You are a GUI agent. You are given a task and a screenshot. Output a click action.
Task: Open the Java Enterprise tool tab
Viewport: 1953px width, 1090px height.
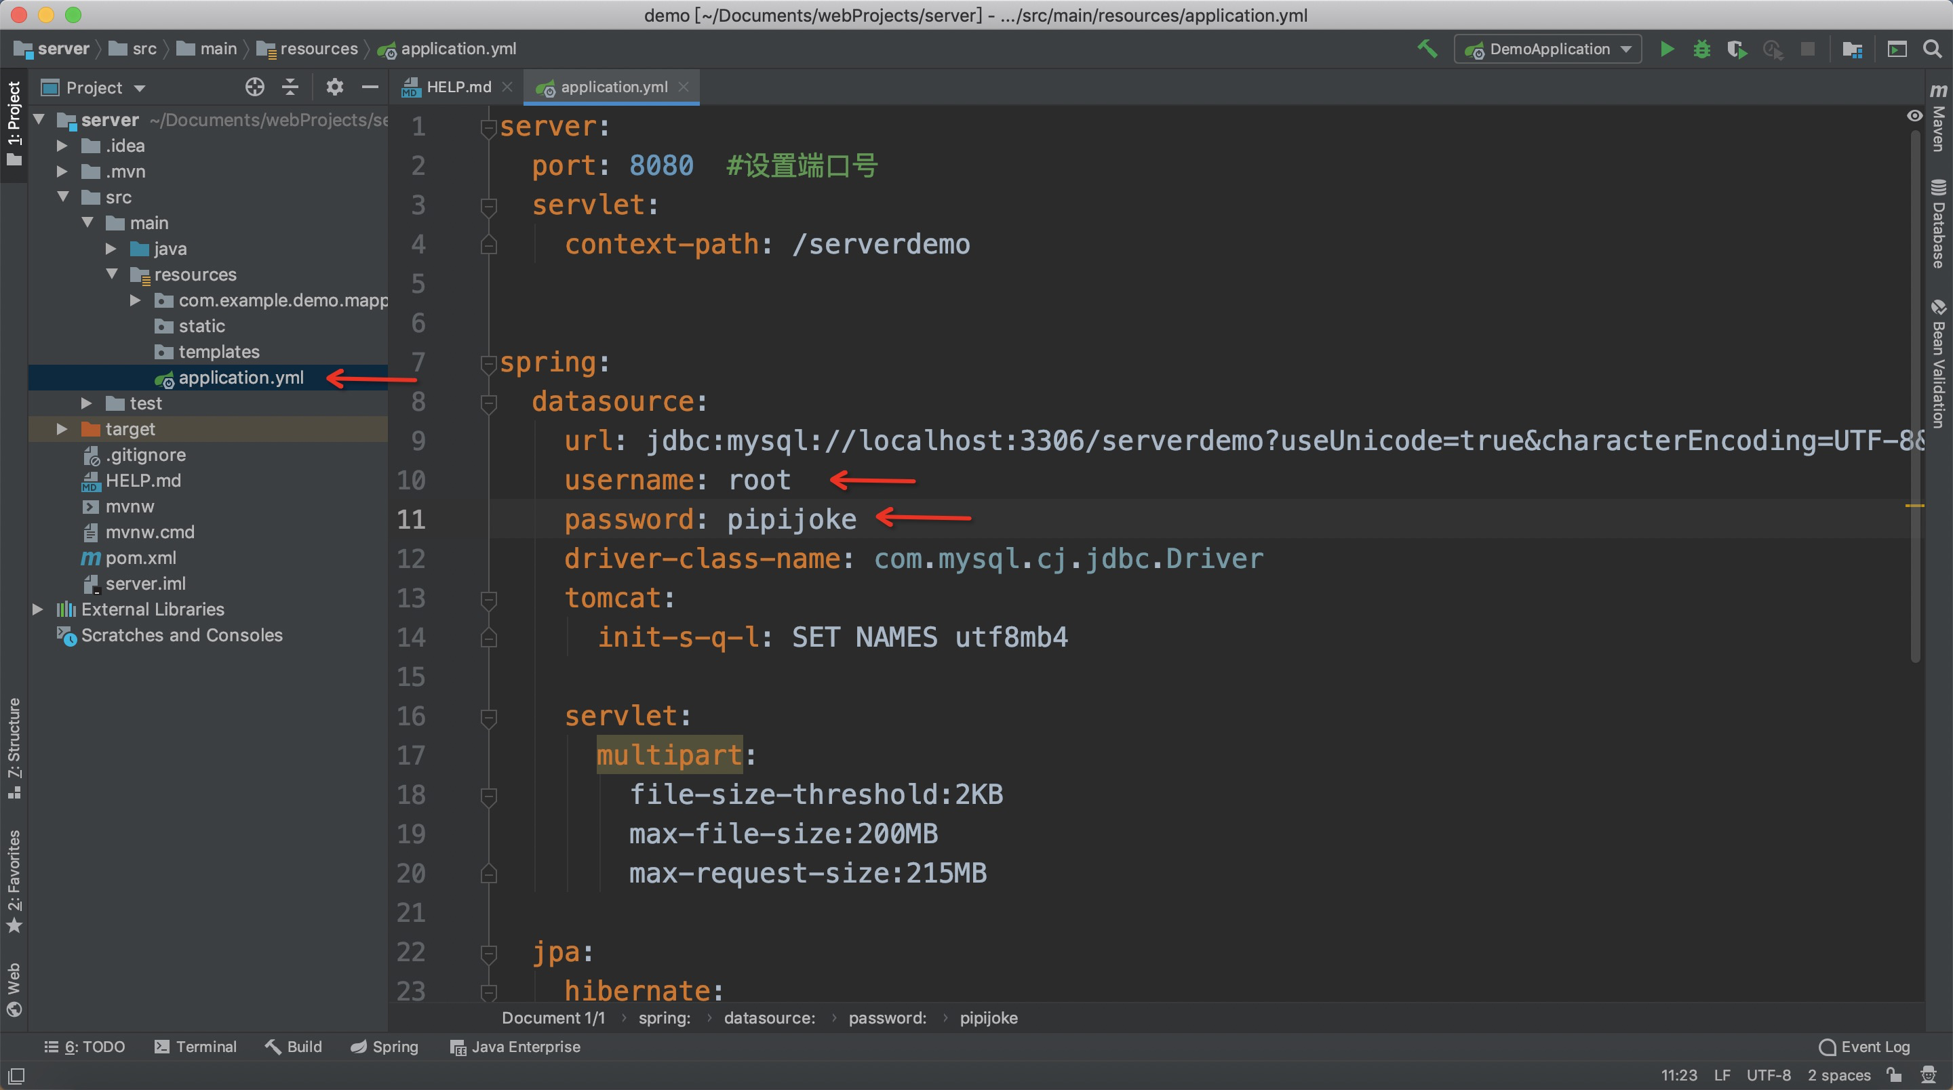point(515,1047)
